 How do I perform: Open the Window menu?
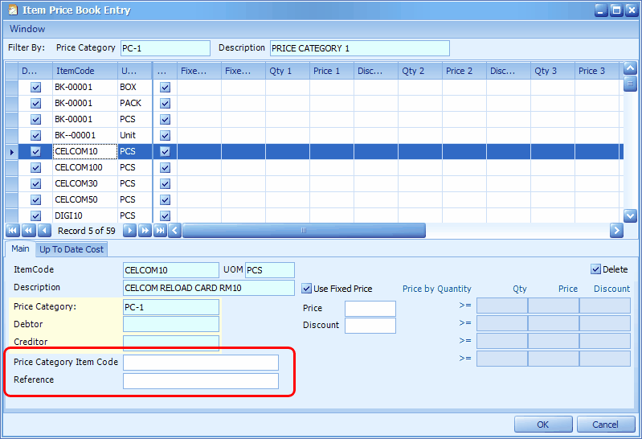(x=27, y=29)
